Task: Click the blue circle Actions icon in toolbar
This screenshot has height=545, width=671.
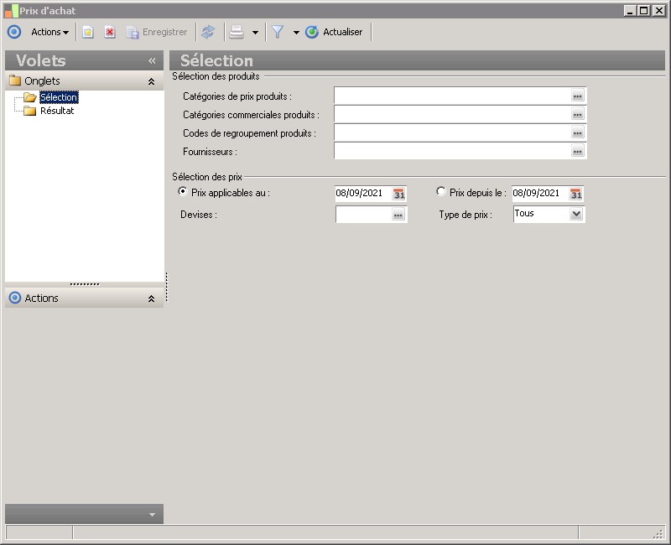Action: 14,32
